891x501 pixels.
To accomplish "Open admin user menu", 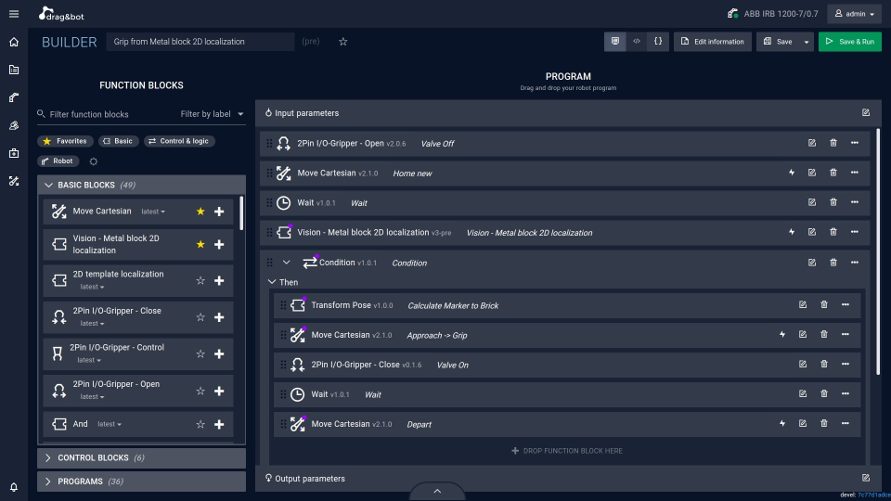I will (854, 14).
